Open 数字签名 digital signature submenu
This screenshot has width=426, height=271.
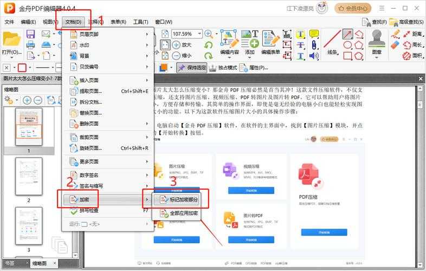click(x=108, y=175)
